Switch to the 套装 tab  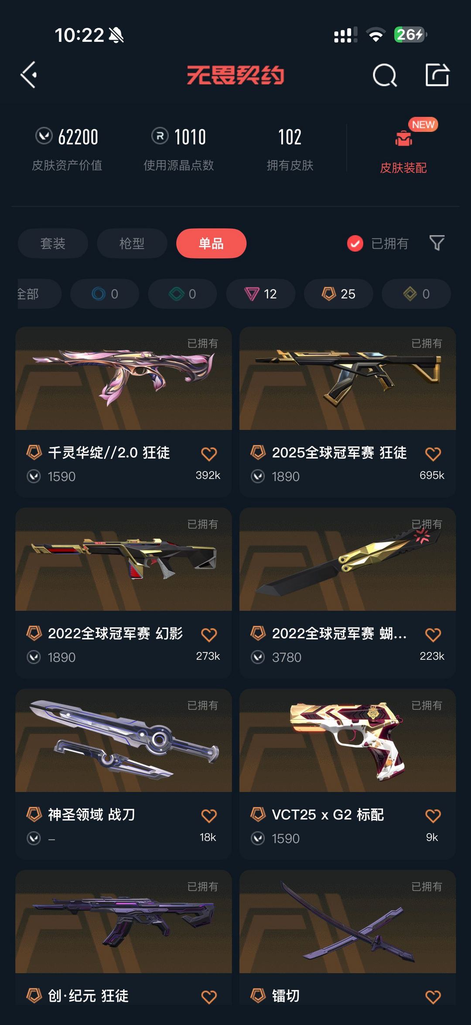tap(53, 243)
